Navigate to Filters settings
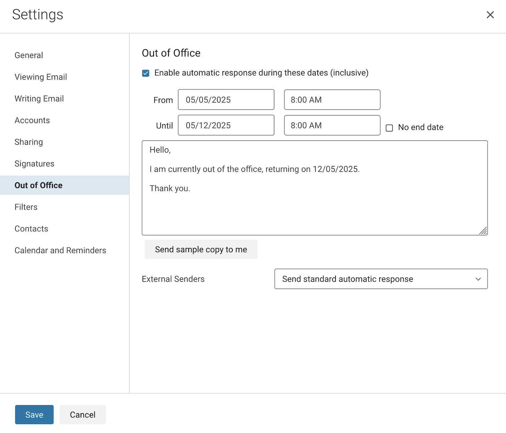 click(x=26, y=207)
